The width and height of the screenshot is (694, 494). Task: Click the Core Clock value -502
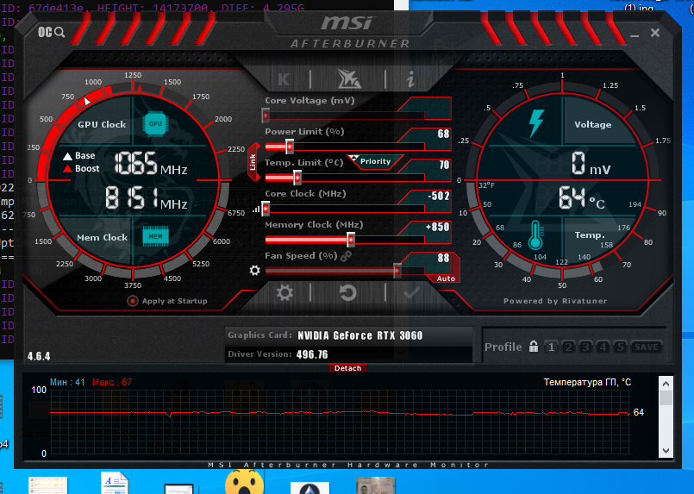(x=439, y=196)
